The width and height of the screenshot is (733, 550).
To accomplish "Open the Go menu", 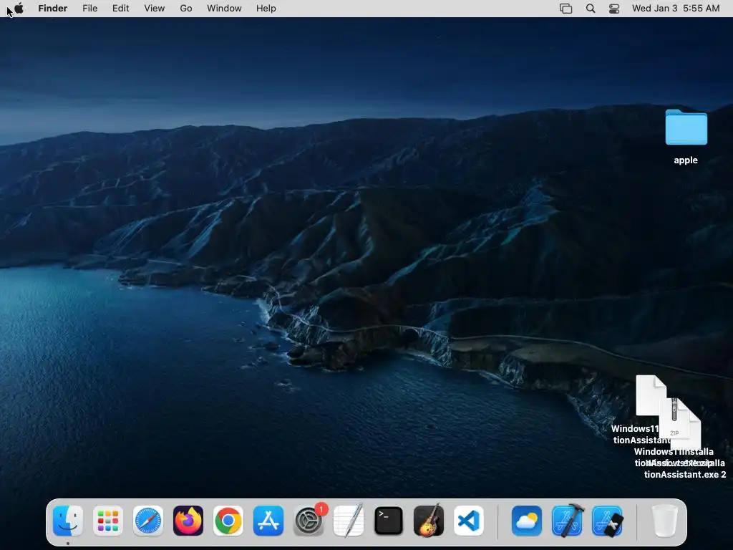I will pos(186,9).
